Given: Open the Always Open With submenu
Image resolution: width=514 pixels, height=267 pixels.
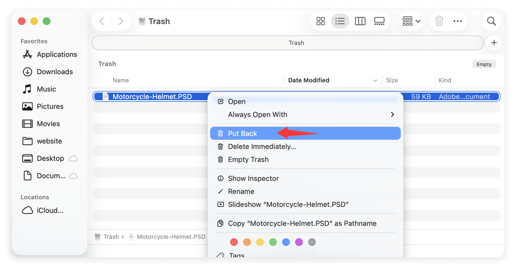Looking at the screenshot, I should (x=257, y=114).
